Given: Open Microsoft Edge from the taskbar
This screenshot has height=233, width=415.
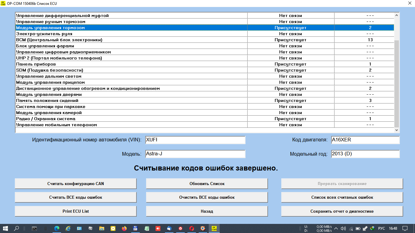Looking at the screenshot, I should click(57, 228).
